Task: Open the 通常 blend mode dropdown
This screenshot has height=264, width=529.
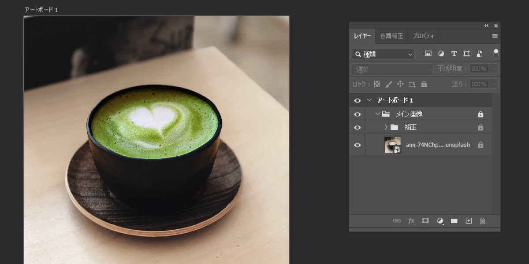Action: (x=392, y=69)
